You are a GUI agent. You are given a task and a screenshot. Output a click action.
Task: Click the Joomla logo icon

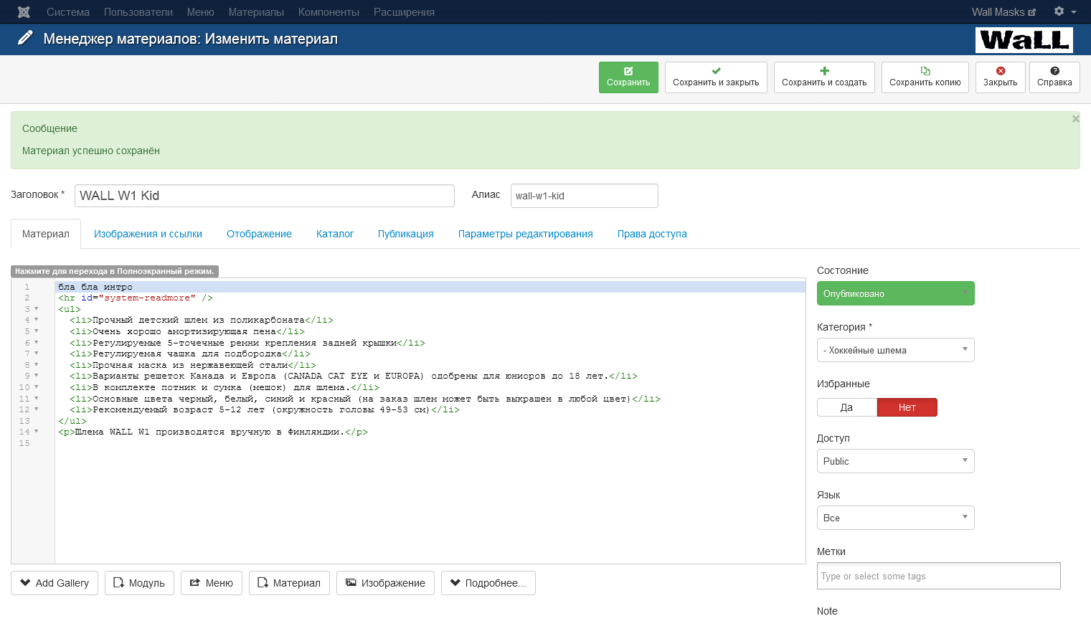[24, 12]
